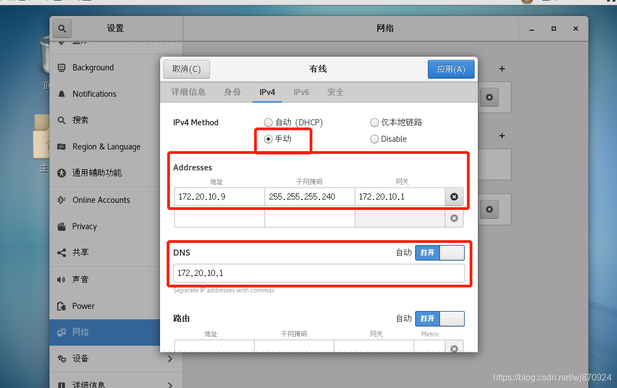Open the home folder desktop icon

click(x=41, y=136)
